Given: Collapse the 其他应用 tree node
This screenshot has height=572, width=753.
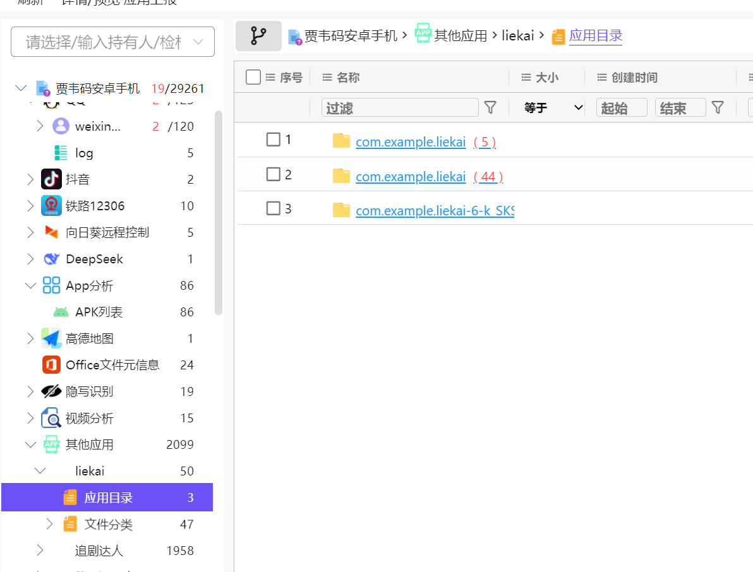Looking at the screenshot, I should pos(30,444).
